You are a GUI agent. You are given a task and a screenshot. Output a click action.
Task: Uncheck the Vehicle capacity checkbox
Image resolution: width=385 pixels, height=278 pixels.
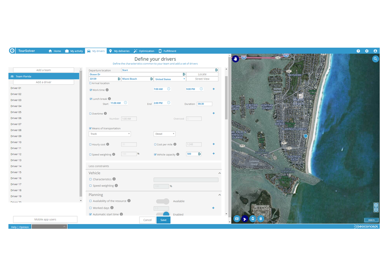(155, 154)
